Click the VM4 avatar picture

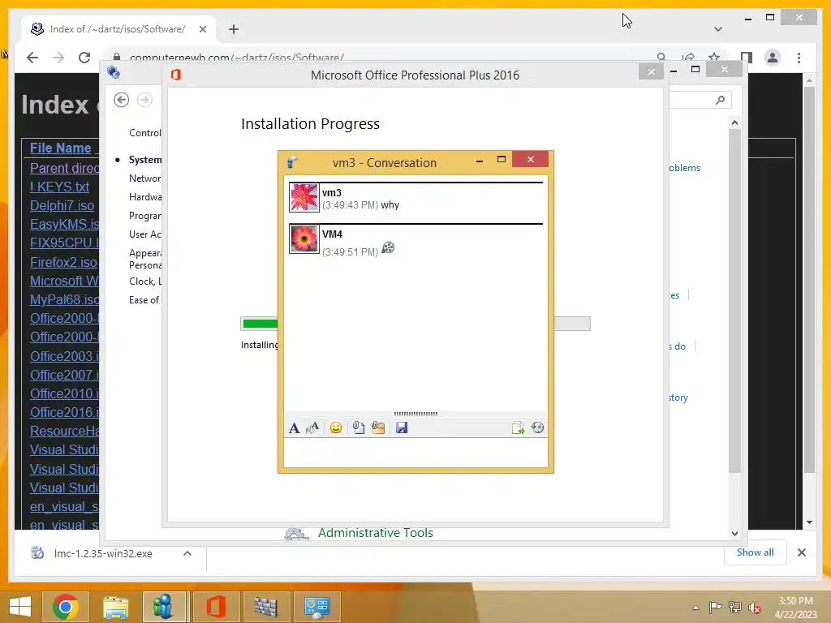click(x=304, y=239)
